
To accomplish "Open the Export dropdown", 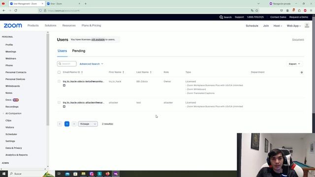I will pyautogui.click(x=294, y=64).
